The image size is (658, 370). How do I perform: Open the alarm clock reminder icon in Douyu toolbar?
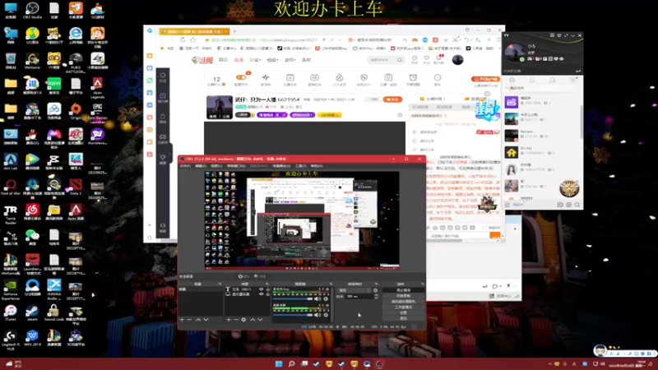pos(413,79)
